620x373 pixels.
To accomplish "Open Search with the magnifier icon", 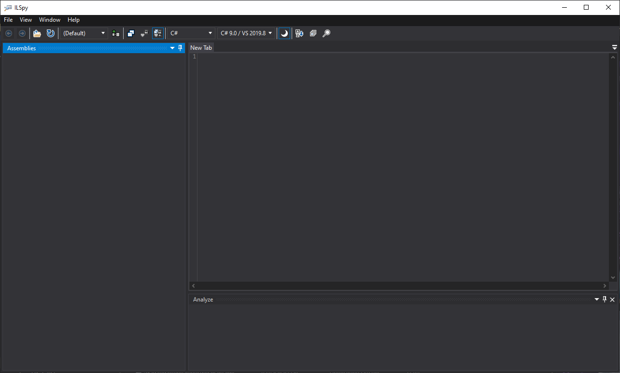I will pos(326,33).
